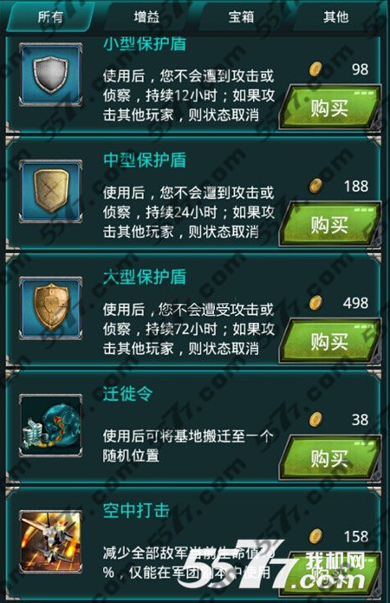Tap the silver small shield icon

[51, 75]
